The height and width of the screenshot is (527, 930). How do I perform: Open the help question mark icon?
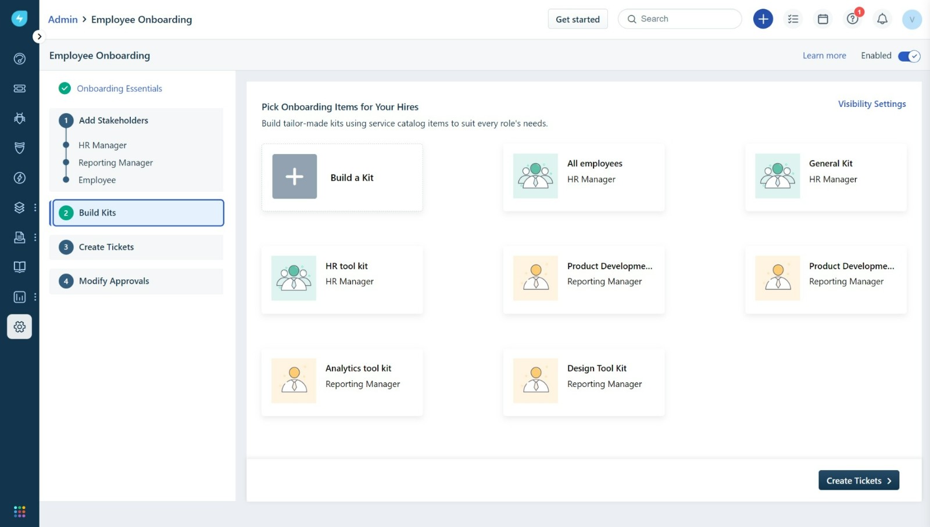coord(852,19)
